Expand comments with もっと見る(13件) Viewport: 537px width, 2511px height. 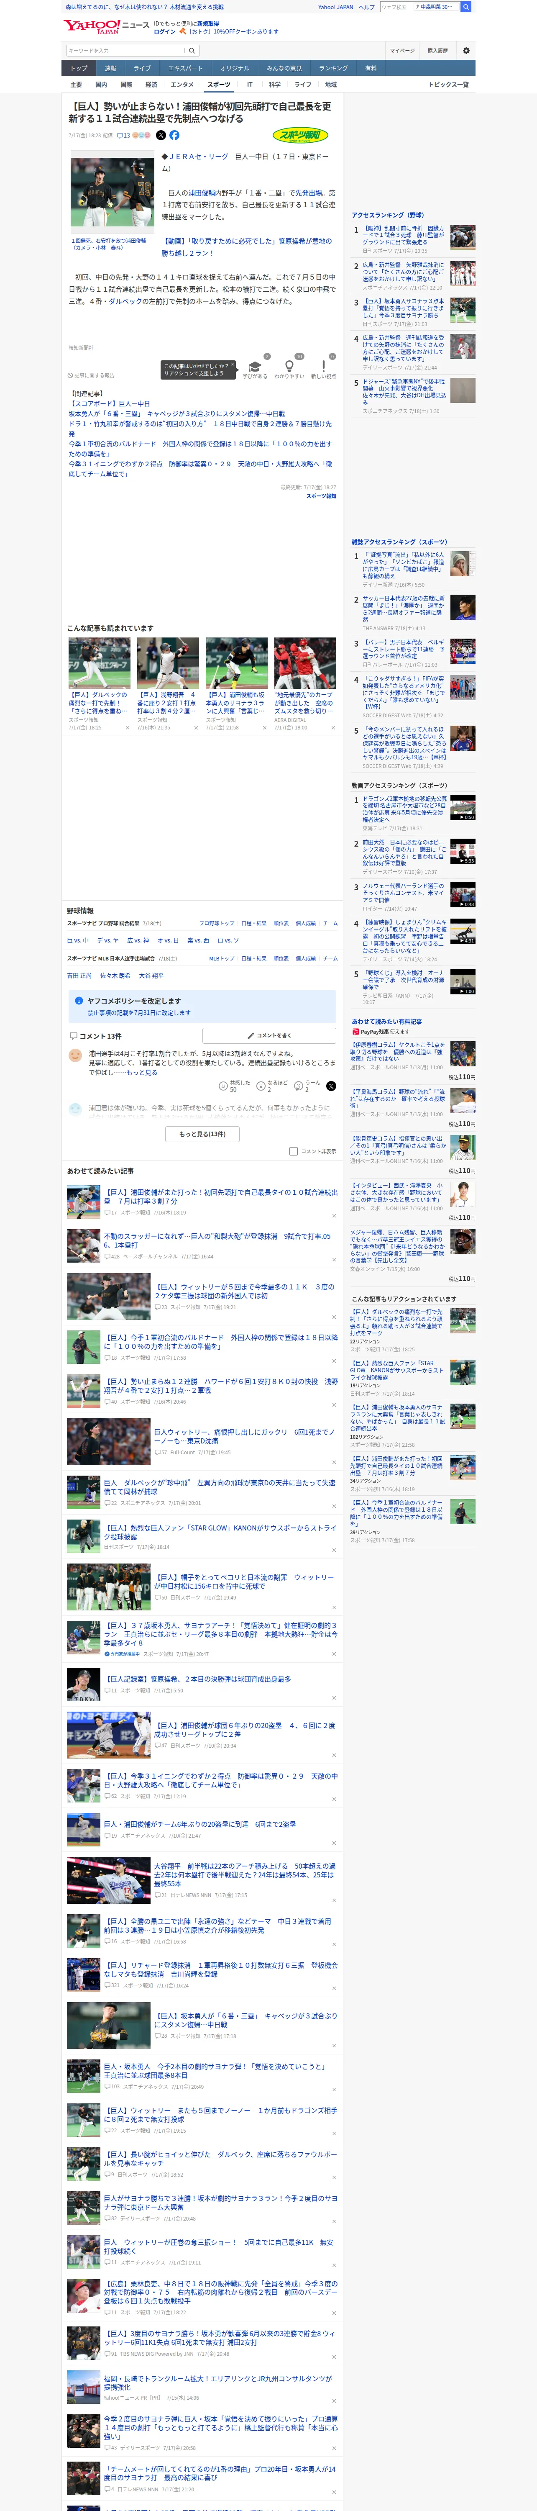click(203, 1134)
